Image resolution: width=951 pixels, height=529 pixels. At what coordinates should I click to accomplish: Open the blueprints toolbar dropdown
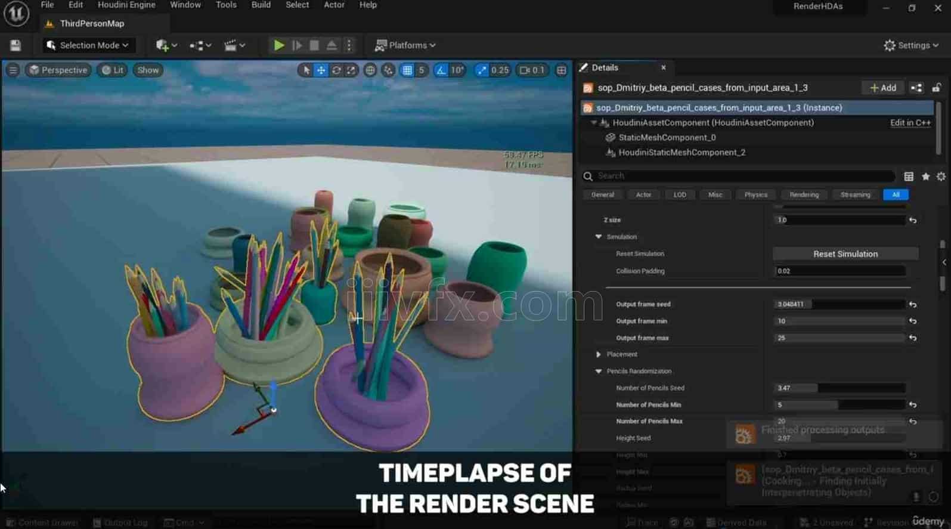200,45
